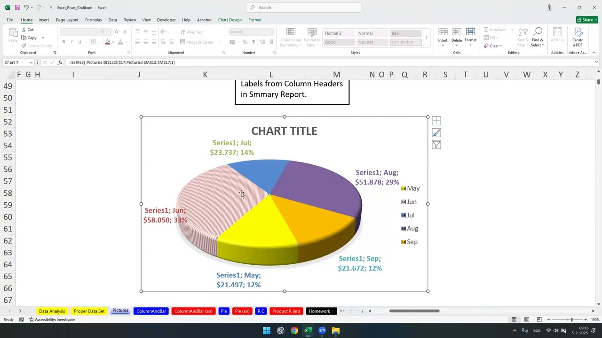Create a PDF with Adobe Acrobat

pos(578,37)
